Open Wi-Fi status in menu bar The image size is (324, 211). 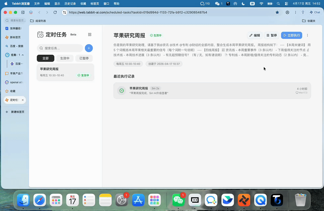click(261, 4)
